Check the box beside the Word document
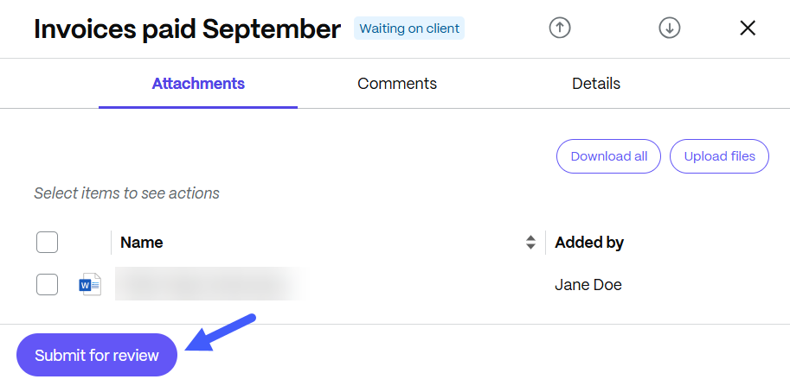The width and height of the screenshot is (790, 392). point(48,284)
